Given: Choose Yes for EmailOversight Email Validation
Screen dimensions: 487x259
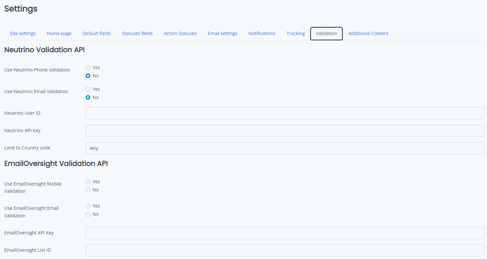Looking at the screenshot, I should (x=88, y=206).
